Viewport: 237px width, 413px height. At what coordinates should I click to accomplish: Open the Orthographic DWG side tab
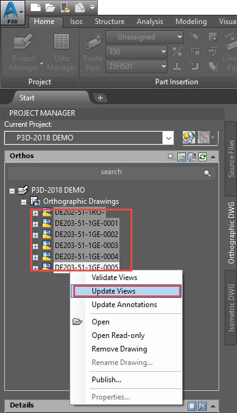click(x=231, y=233)
